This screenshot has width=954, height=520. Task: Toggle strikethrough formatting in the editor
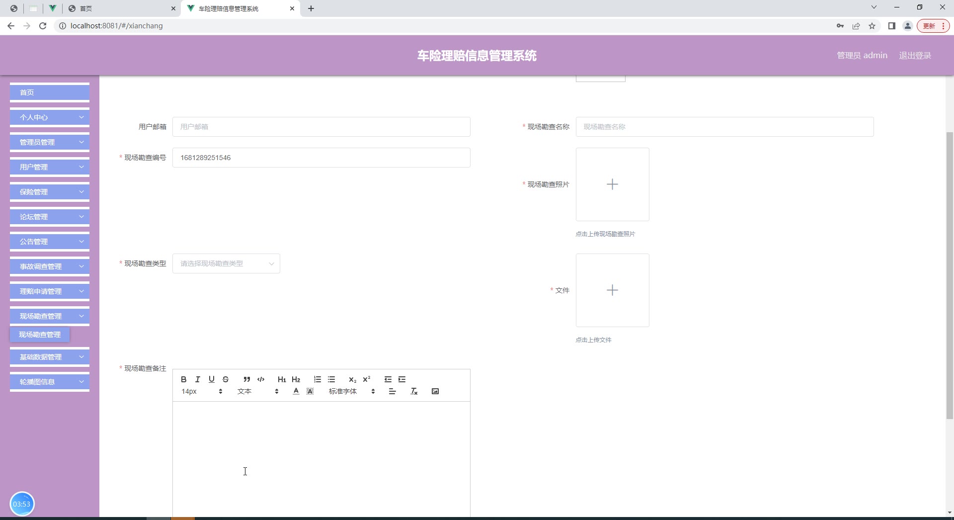pos(226,379)
